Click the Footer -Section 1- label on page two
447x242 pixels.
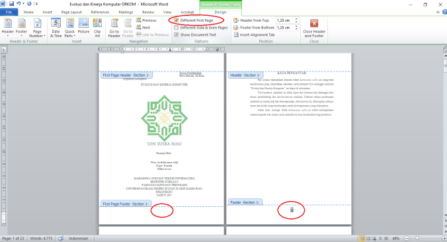[x=245, y=202]
